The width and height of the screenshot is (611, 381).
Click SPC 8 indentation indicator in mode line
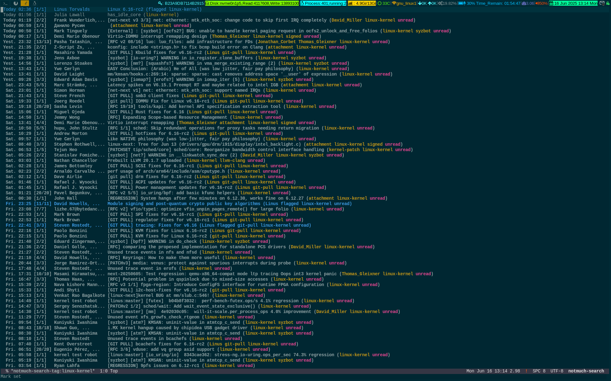tap(539, 371)
